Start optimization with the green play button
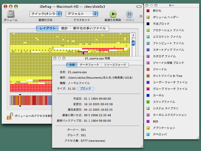Image resolution: width=201 pixels, height=151 pixels. click(x=113, y=14)
